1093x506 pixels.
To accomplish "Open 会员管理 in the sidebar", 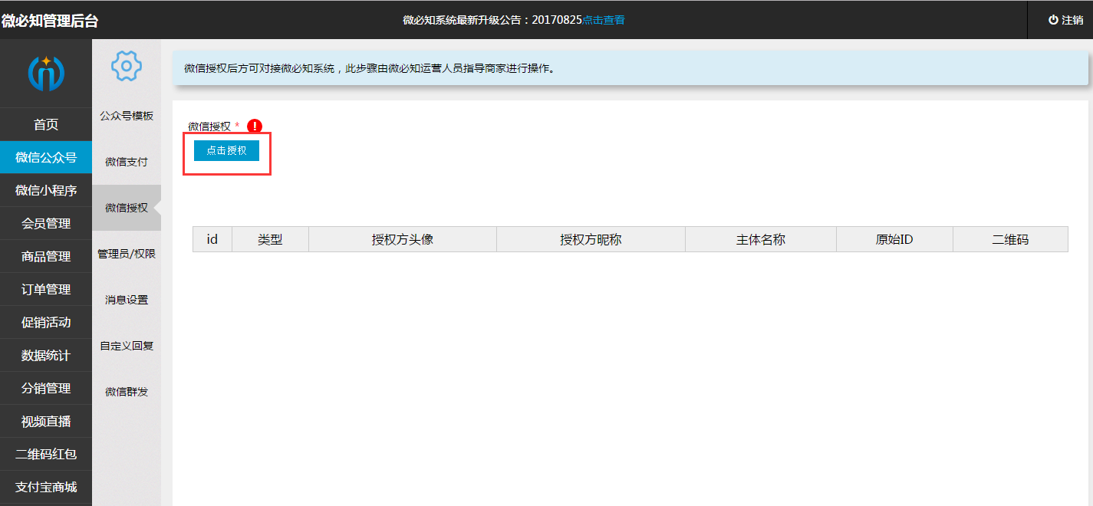I will 46,223.
